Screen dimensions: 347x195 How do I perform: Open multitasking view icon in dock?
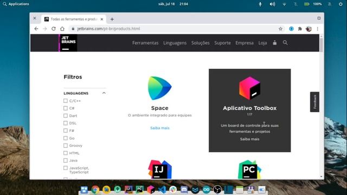click(84, 190)
